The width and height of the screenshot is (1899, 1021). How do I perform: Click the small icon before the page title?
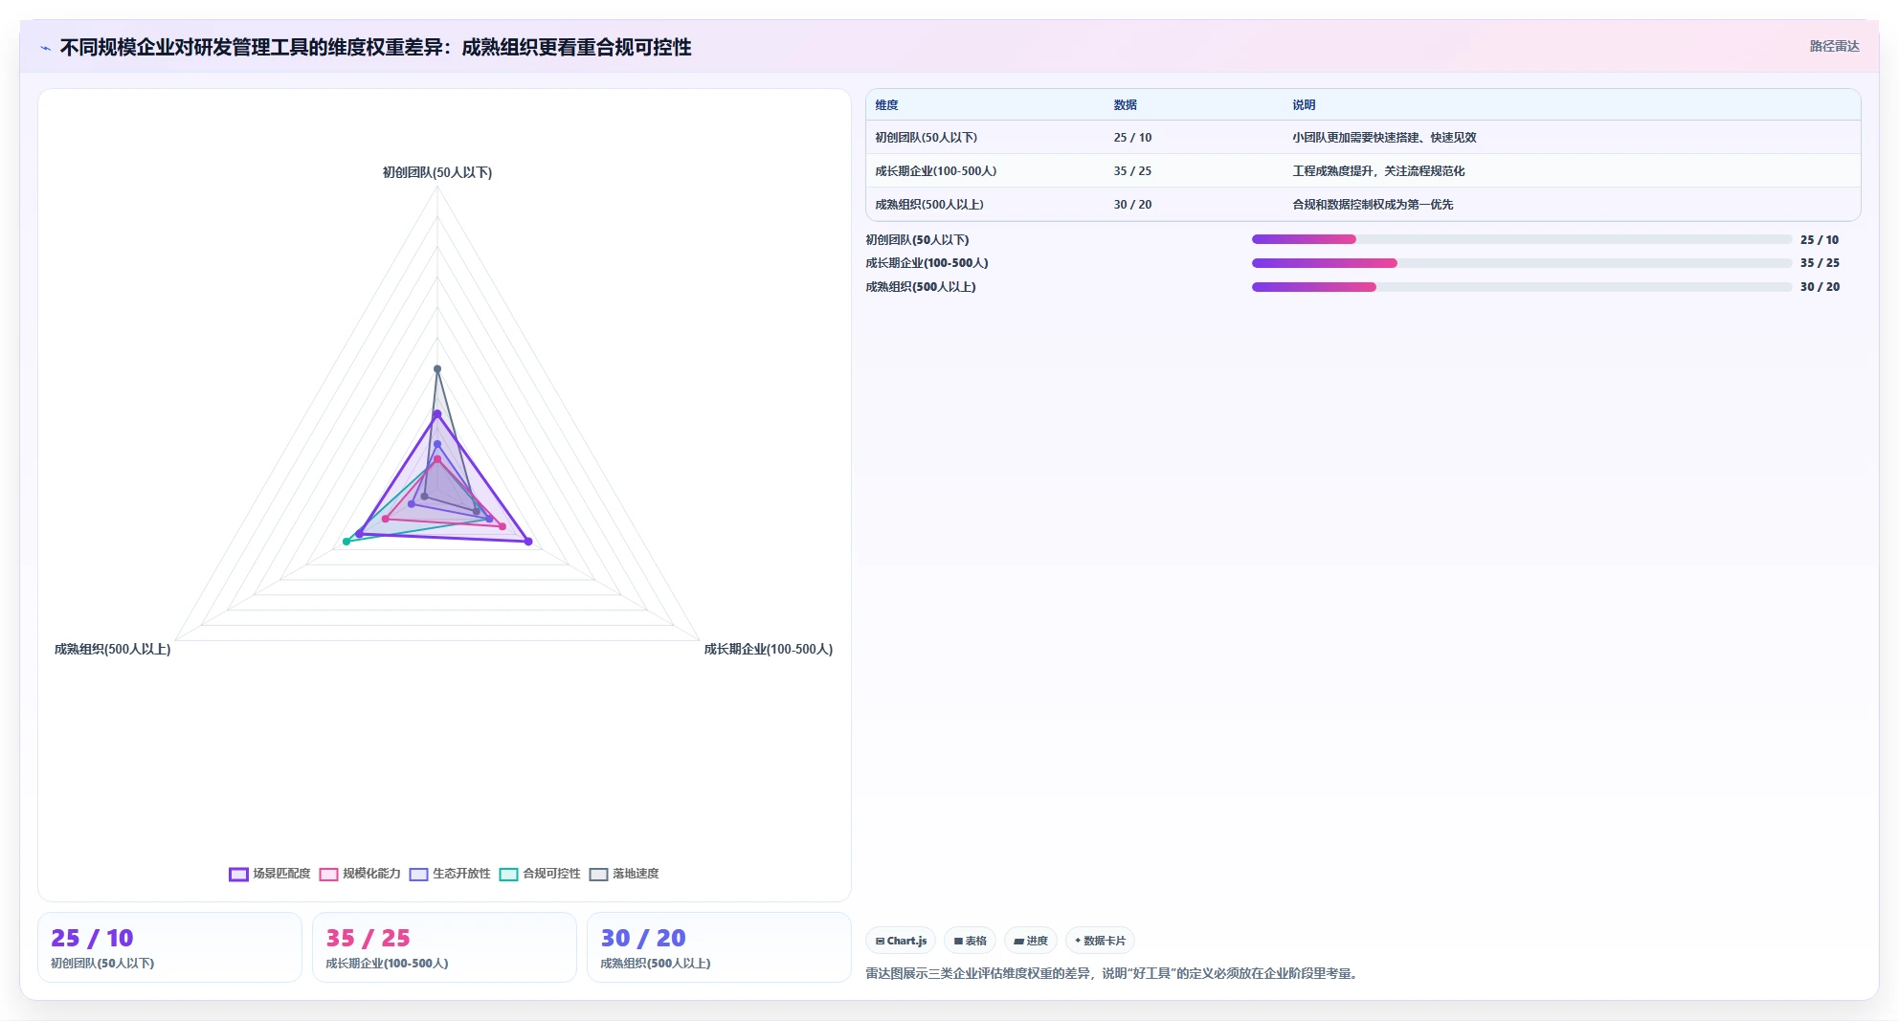46,48
